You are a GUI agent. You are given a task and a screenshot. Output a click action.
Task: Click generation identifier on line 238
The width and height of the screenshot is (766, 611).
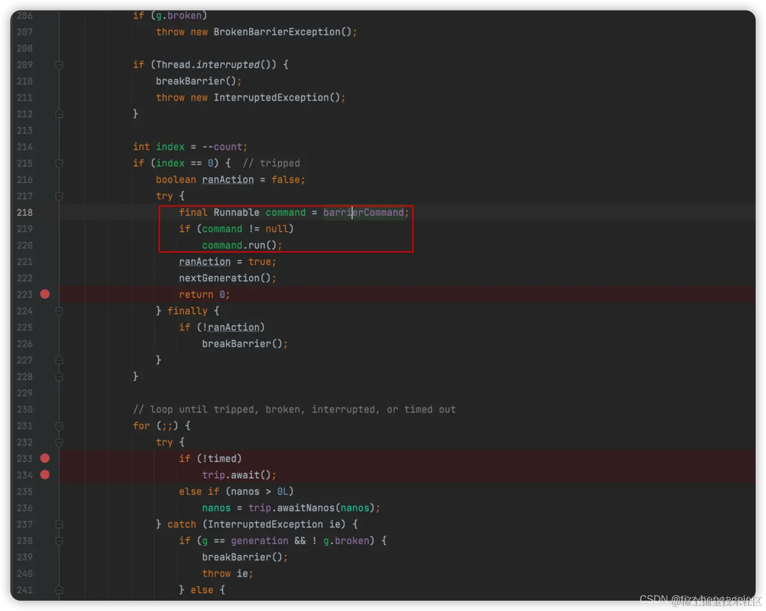pyautogui.click(x=259, y=541)
